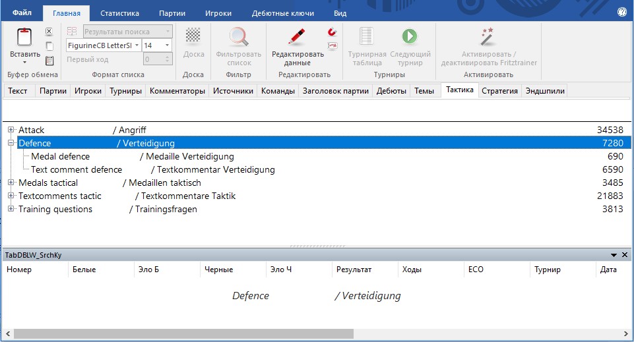The image size is (634, 342).
Task: Click the Следующий турнир green arrow icon
Action: pyautogui.click(x=410, y=36)
